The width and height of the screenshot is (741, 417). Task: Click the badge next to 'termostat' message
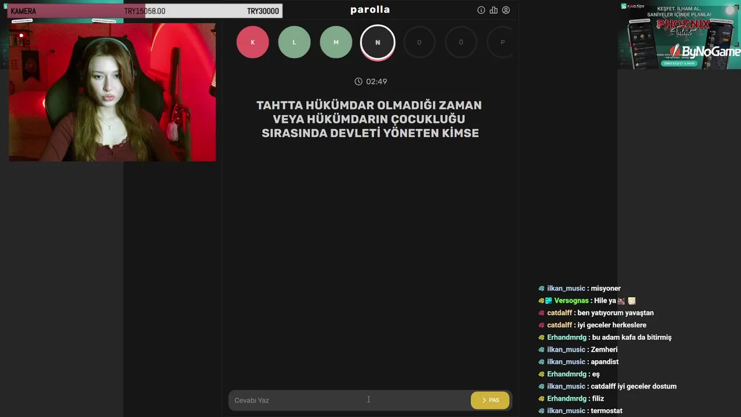[x=541, y=411]
